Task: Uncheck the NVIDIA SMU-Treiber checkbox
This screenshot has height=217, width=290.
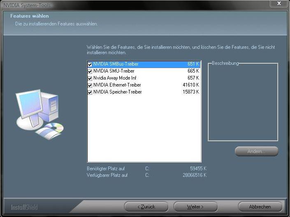Action: (x=90, y=71)
